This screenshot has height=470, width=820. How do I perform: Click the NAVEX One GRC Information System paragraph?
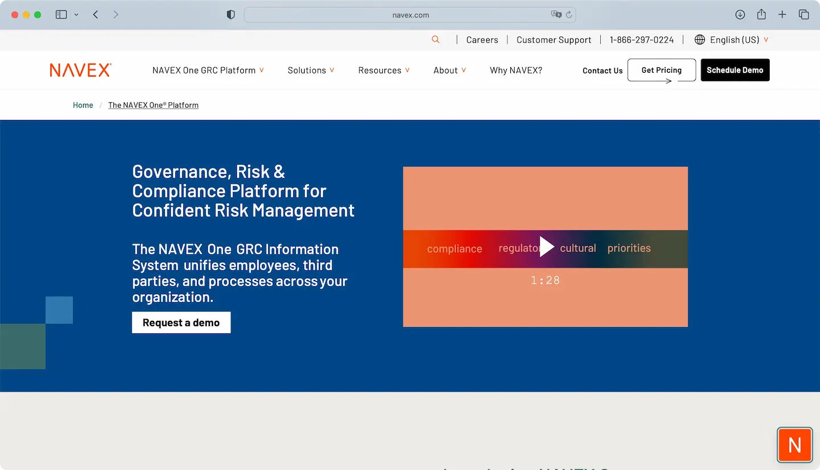(x=240, y=273)
